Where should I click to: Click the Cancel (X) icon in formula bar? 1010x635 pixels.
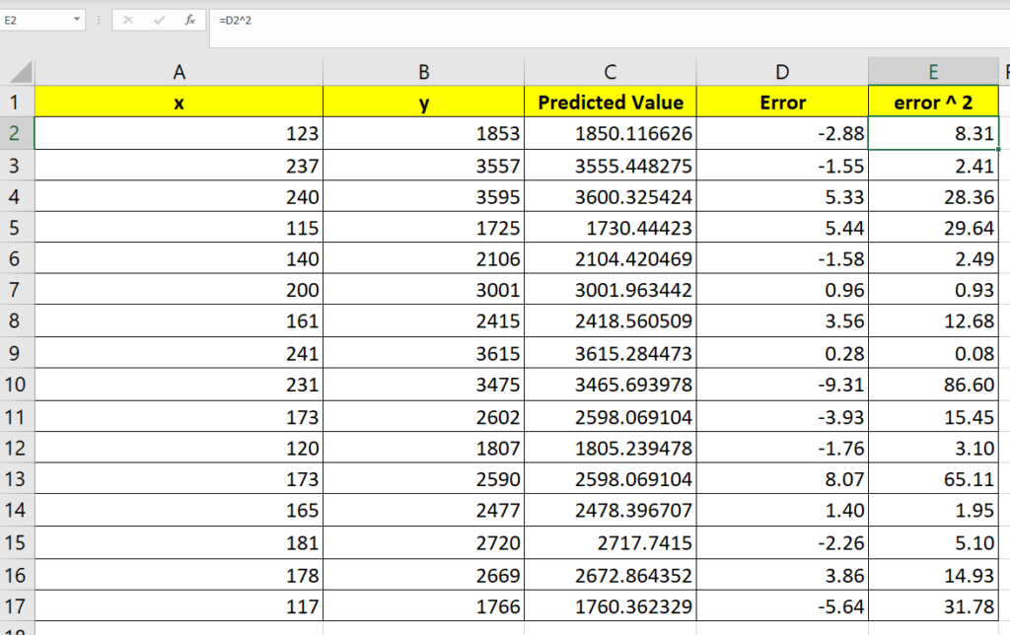point(126,19)
